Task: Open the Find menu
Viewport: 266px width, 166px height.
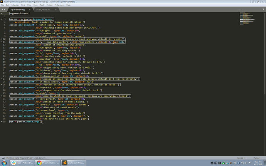Action: point(23,5)
